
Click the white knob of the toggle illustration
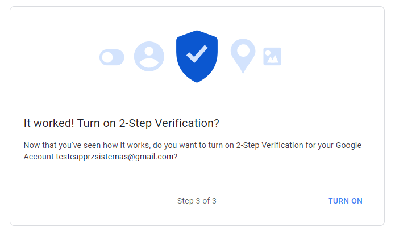tap(107, 57)
